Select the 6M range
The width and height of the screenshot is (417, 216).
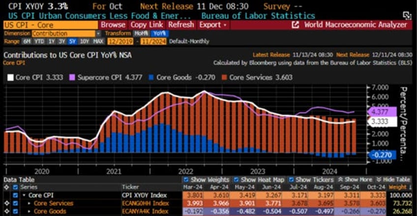tap(27, 41)
